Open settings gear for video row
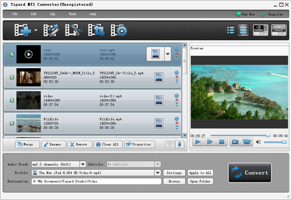292x200 pixels. pos(177,96)
